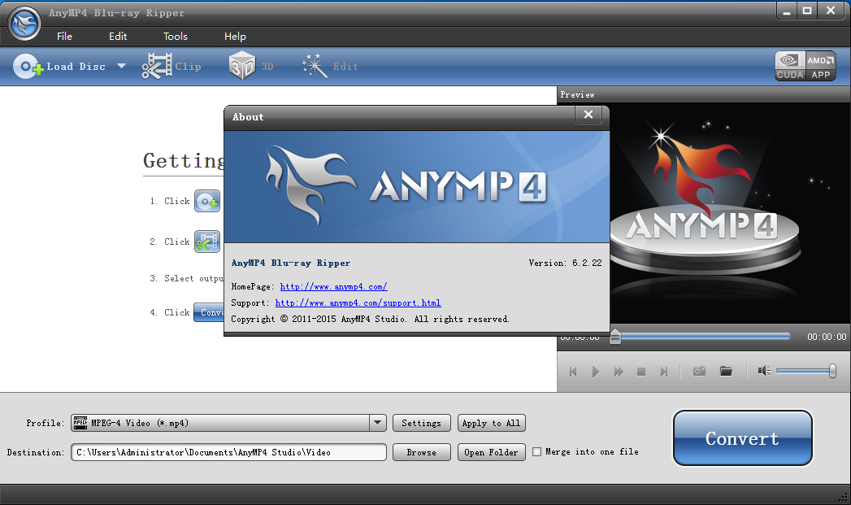Viewport: 851px width, 505px height.
Task: Click the NVIDIA CUDA acceleration icon
Action: [x=789, y=66]
